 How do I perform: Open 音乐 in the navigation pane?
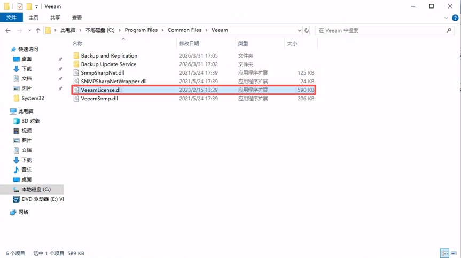pyautogui.click(x=27, y=170)
